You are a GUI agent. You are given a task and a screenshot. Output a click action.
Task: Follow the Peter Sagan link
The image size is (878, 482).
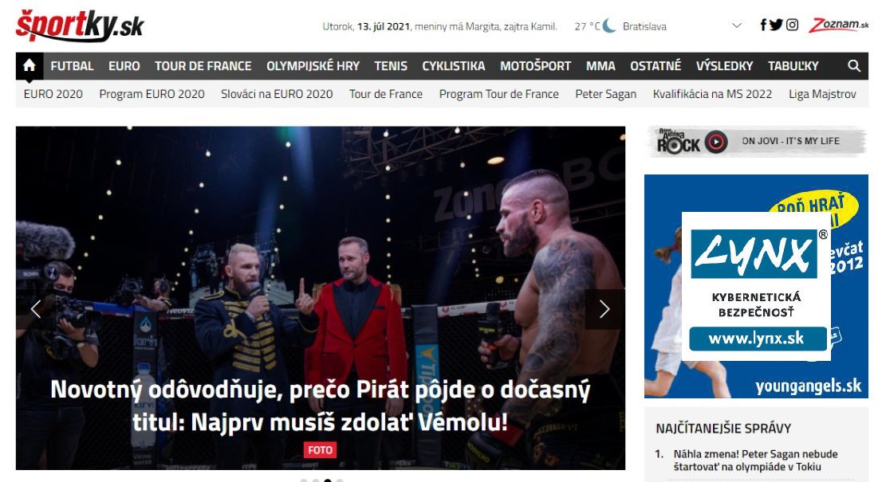point(606,94)
